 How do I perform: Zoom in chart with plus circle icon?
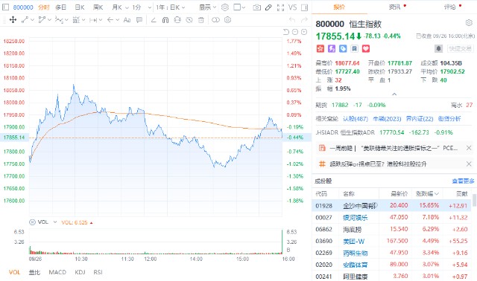click(304, 32)
